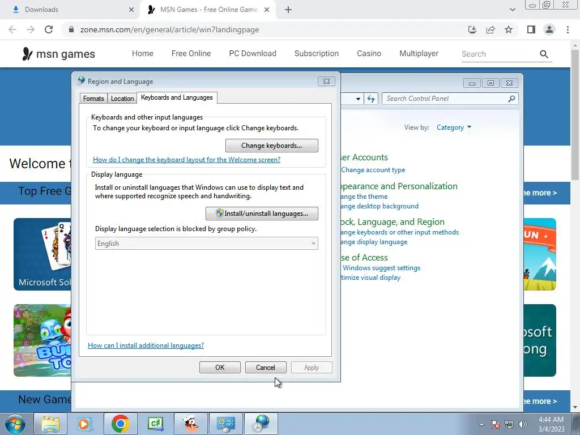
Task: Open Control Panel address bar dropdown arrow
Action: tap(358, 99)
